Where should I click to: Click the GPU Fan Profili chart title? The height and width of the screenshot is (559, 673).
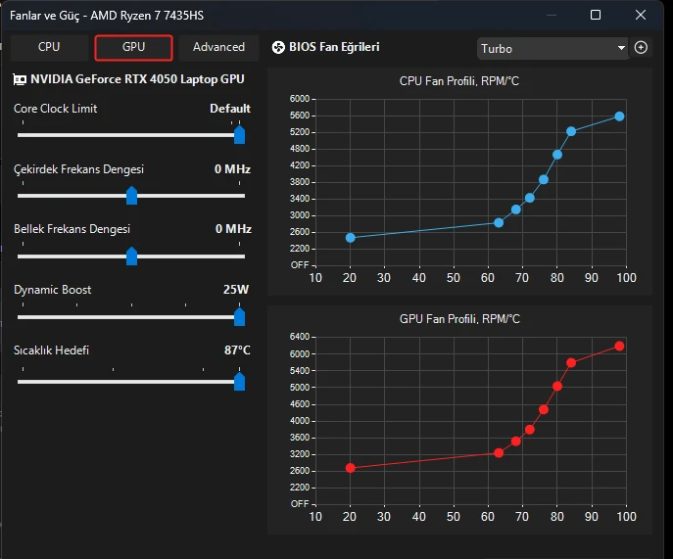pyautogui.click(x=459, y=319)
